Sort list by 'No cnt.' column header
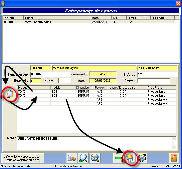 [13, 18]
